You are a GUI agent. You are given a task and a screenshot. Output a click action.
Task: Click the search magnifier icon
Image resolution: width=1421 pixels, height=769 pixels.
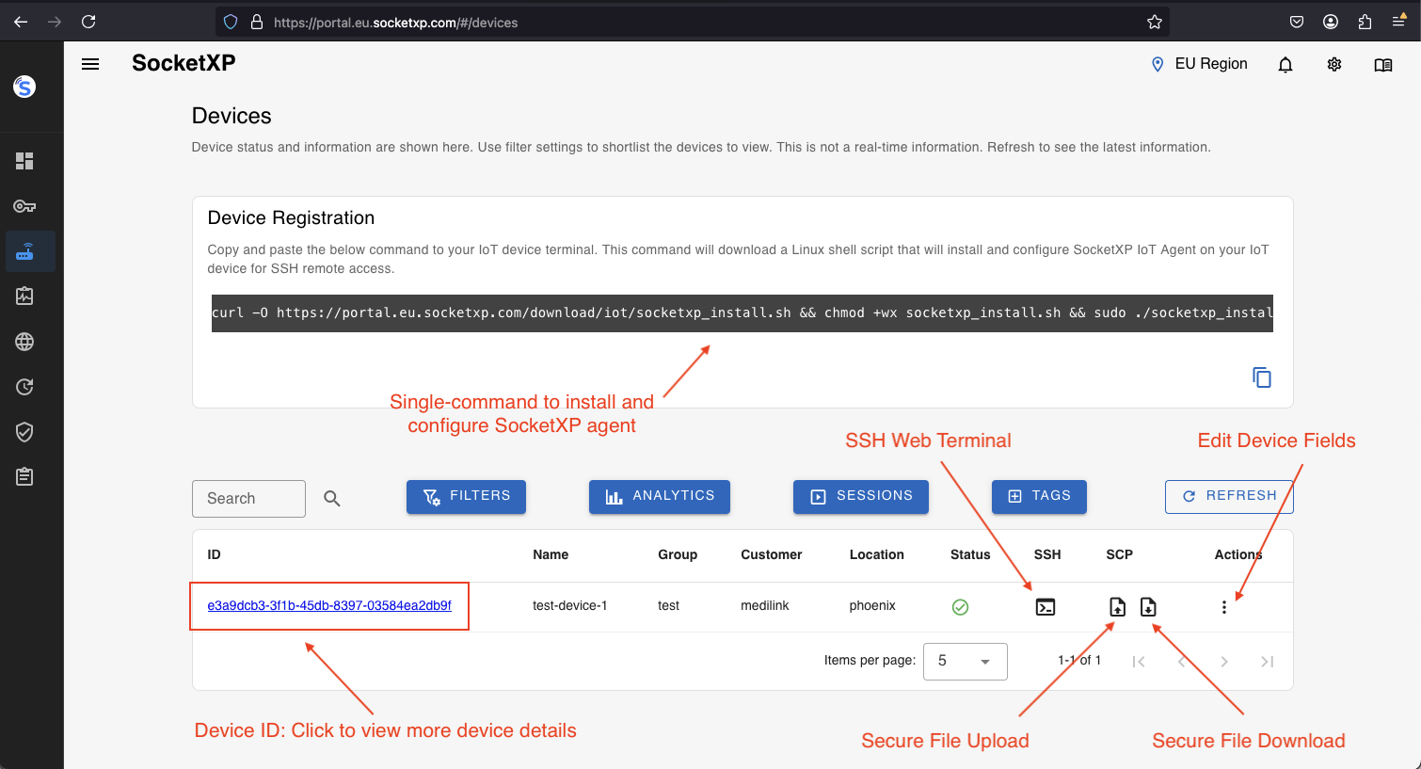(332, 498)
